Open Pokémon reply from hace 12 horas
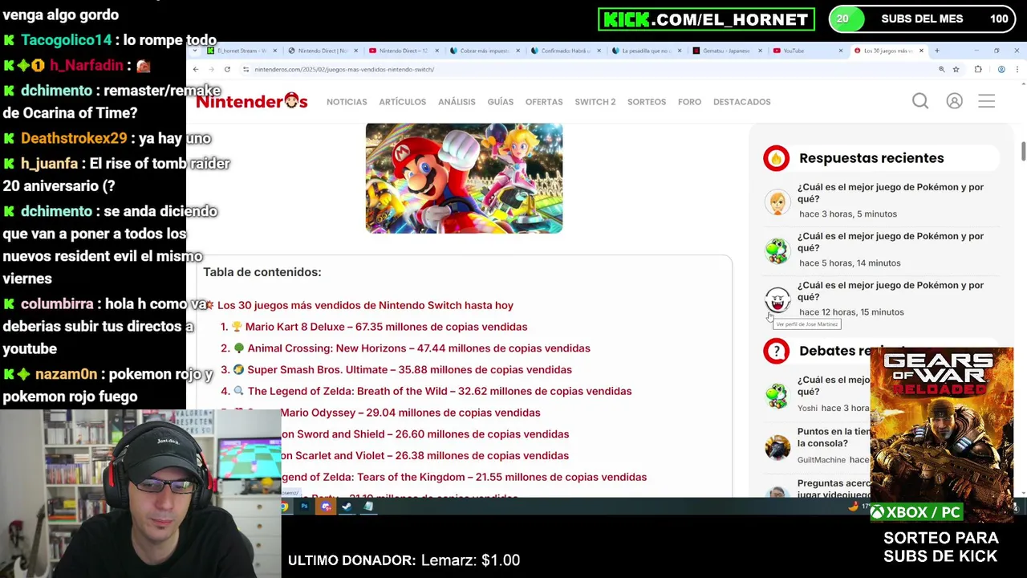This screenshot has width=1027, height=578. click(x=891, y=291)
